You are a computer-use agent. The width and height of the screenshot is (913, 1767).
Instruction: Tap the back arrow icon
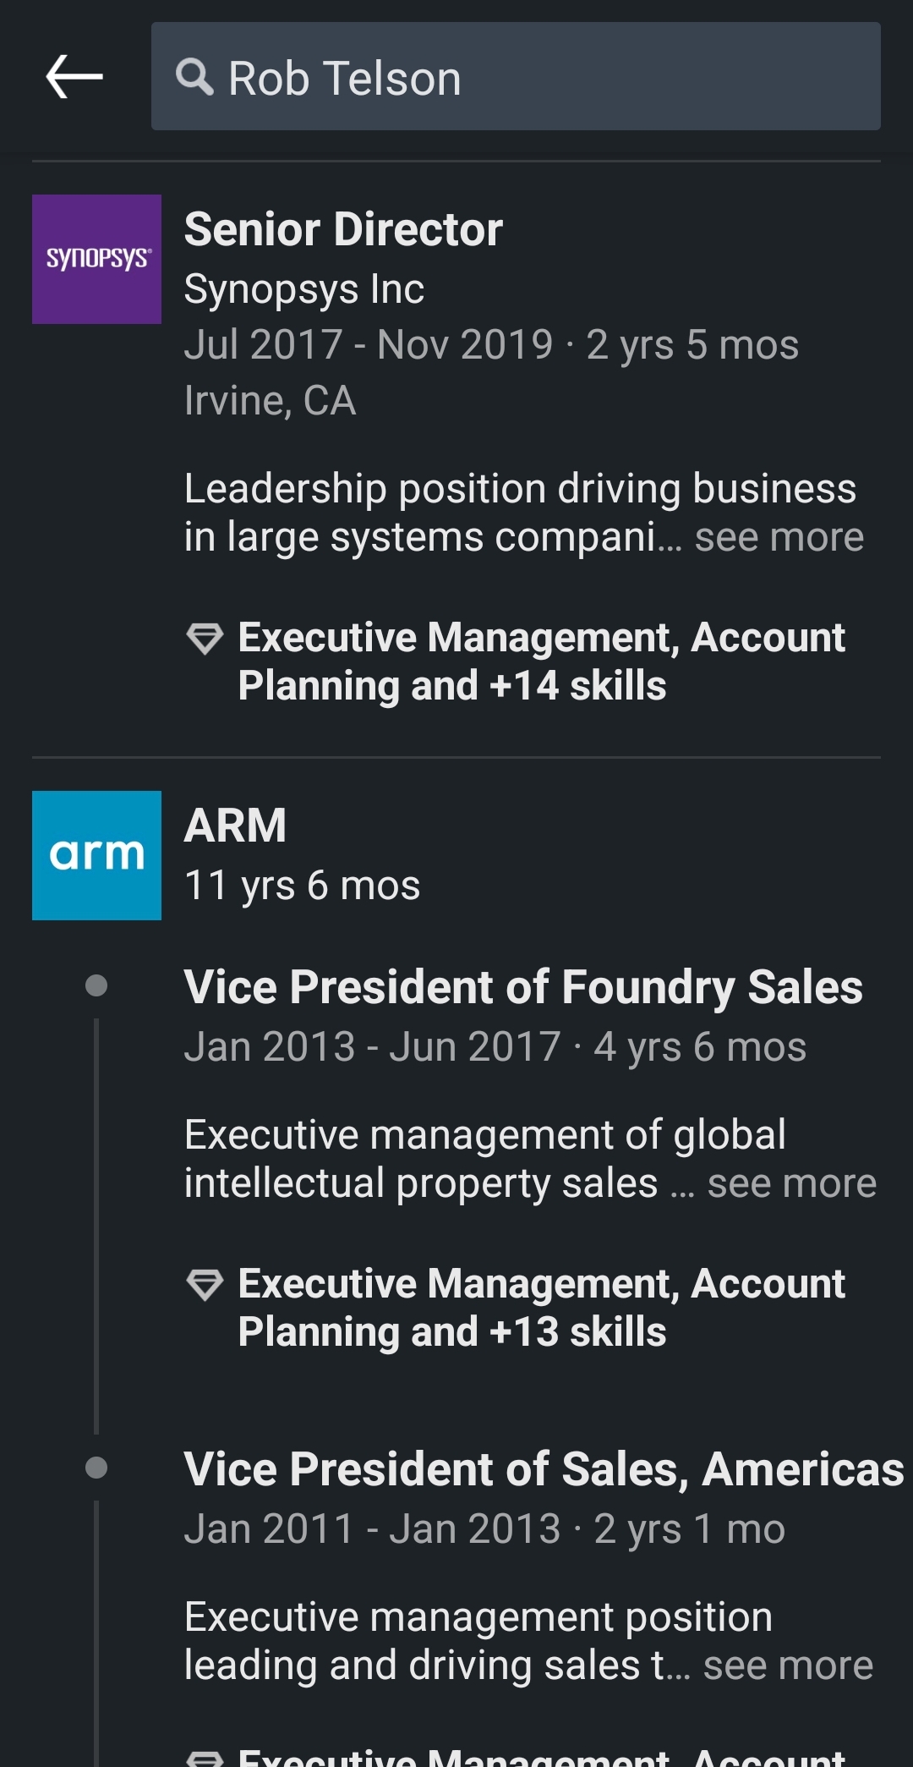74,77
